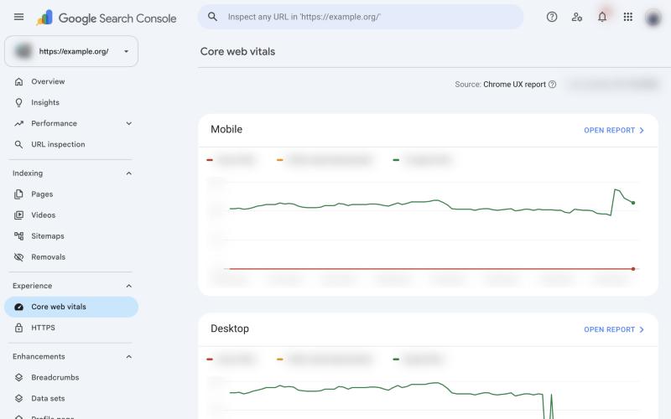Open the property selector dropdown arrow

127,51
